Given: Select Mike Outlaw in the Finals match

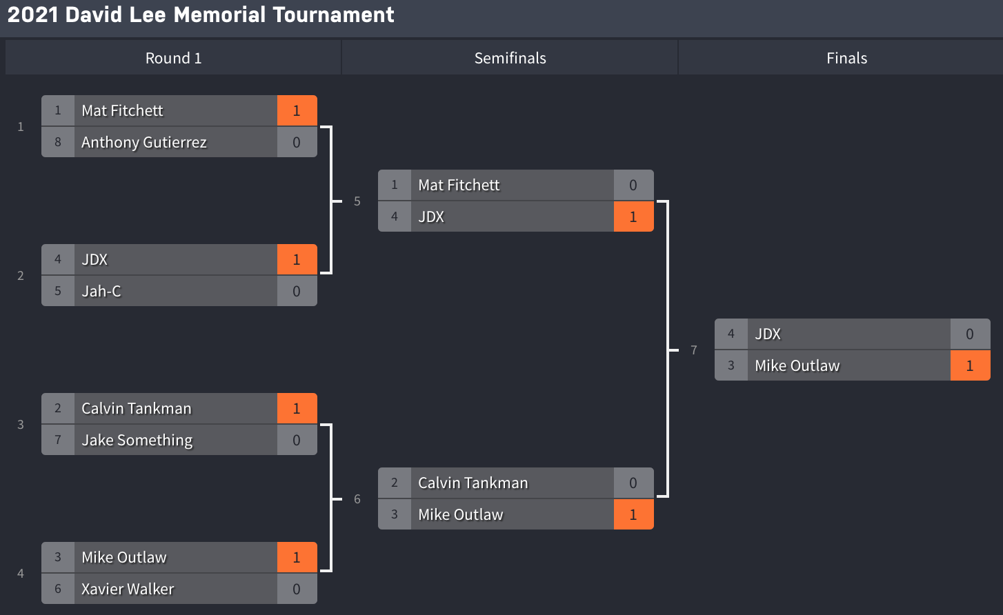Looking at the screenshot, I should (x=797, y=365).
